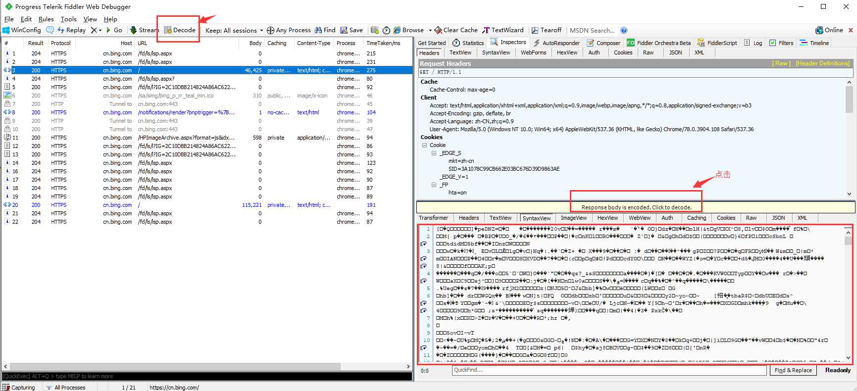This screenshot has height=391, width=857.
Task: Click the Any Process target icon
Action: click(x=270, y=30)
